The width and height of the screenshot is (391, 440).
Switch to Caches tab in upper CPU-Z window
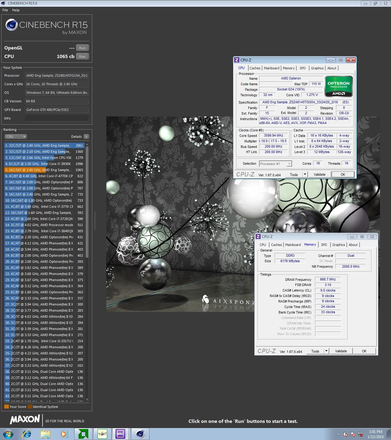pyautogui.click(x=255, y=68)
